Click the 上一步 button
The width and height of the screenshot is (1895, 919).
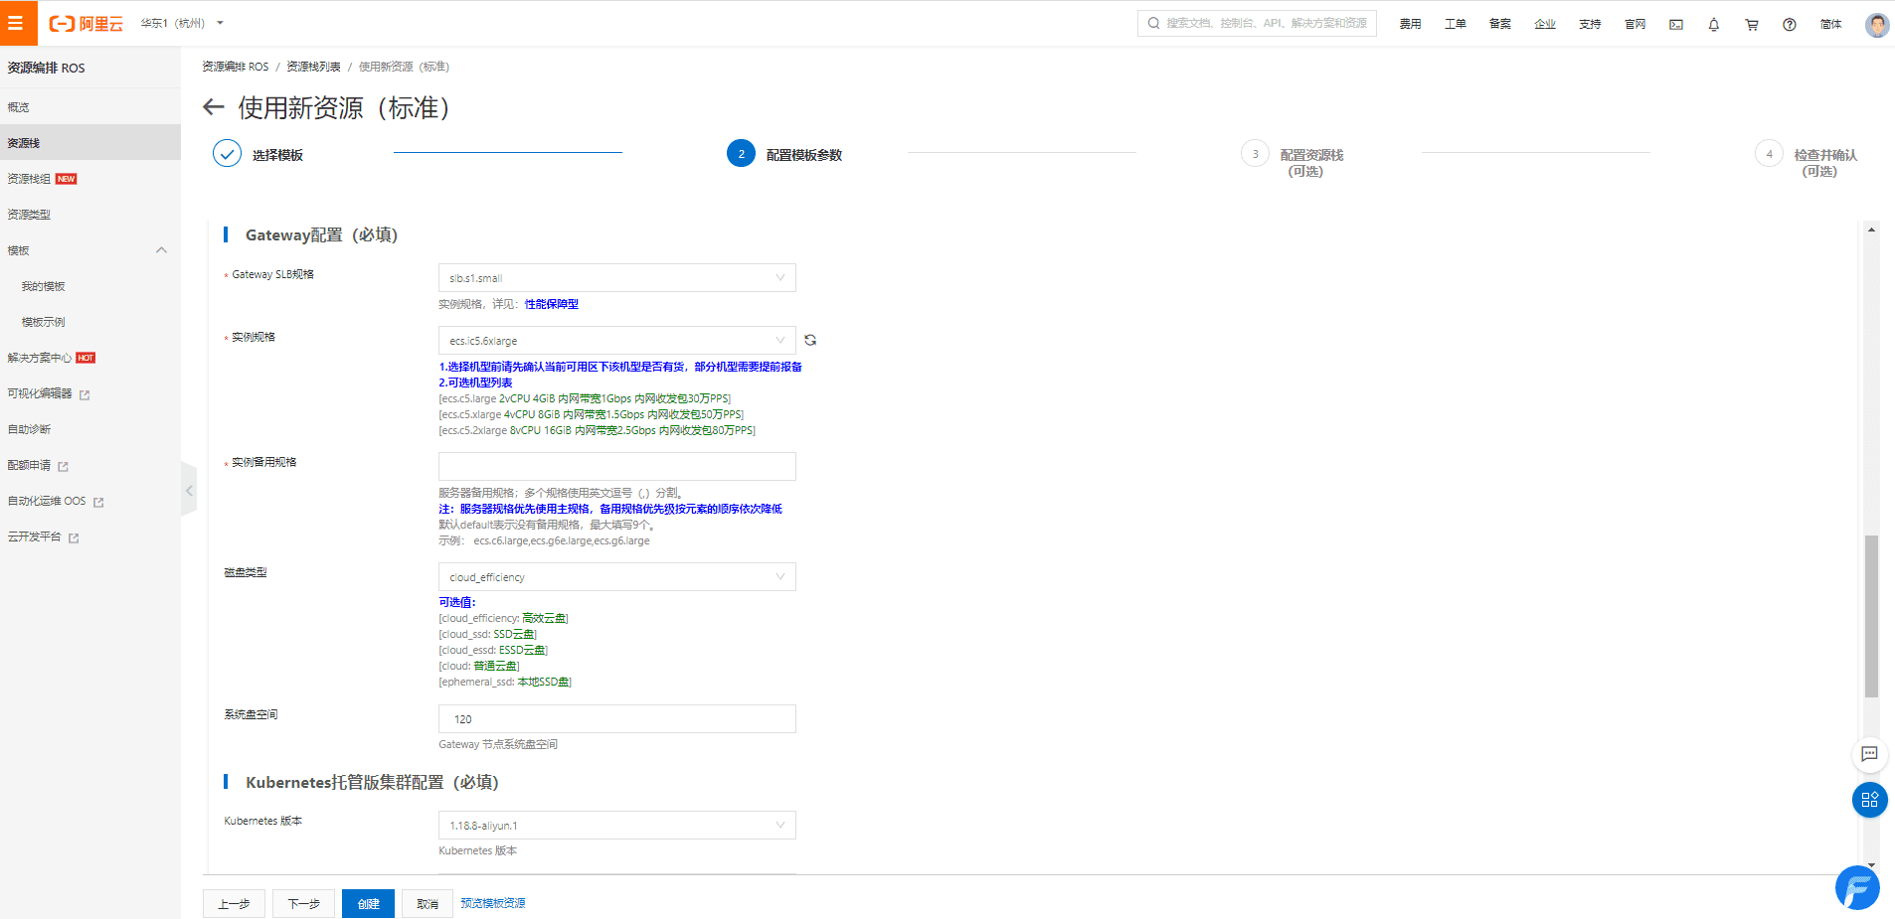point(234,903)
